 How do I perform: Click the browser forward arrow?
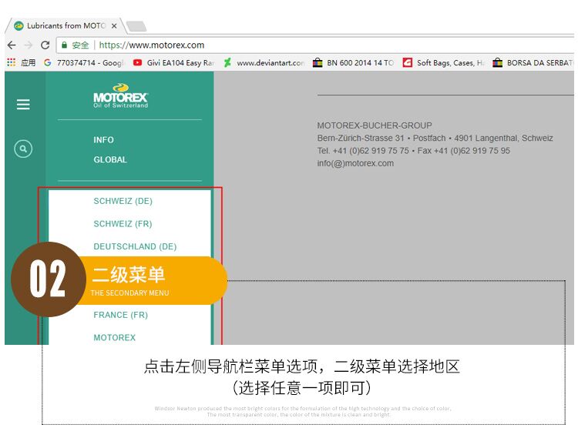pyautogui.click(x=28, y=45)
